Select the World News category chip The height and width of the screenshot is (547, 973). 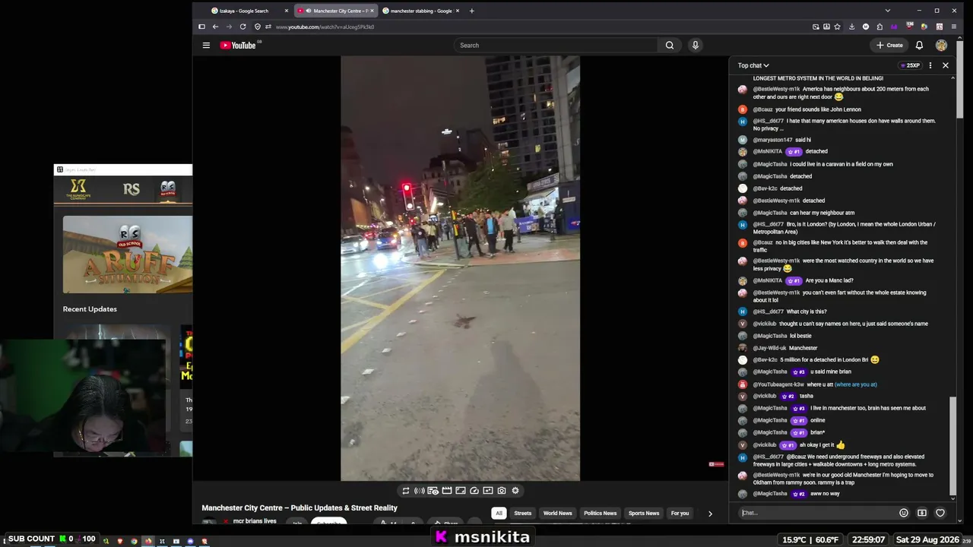tap(557, 514)
